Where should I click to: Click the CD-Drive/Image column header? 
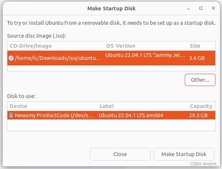31,46
